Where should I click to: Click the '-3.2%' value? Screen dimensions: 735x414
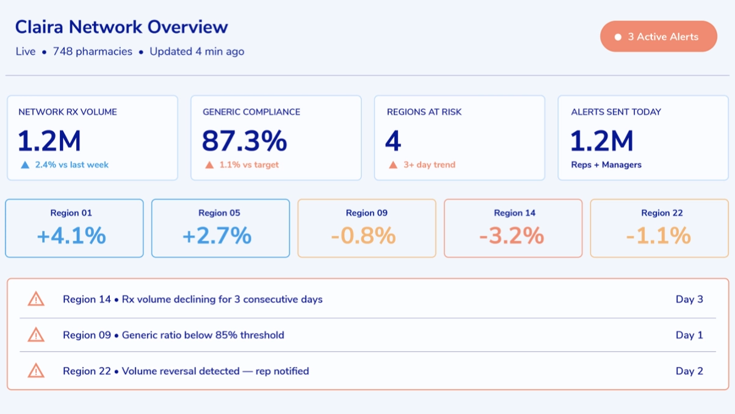pos(512,236)
